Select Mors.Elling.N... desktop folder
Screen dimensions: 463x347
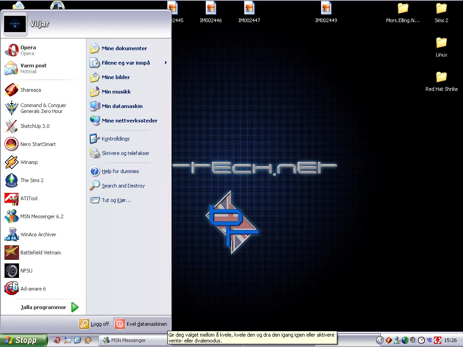(403, 13)
